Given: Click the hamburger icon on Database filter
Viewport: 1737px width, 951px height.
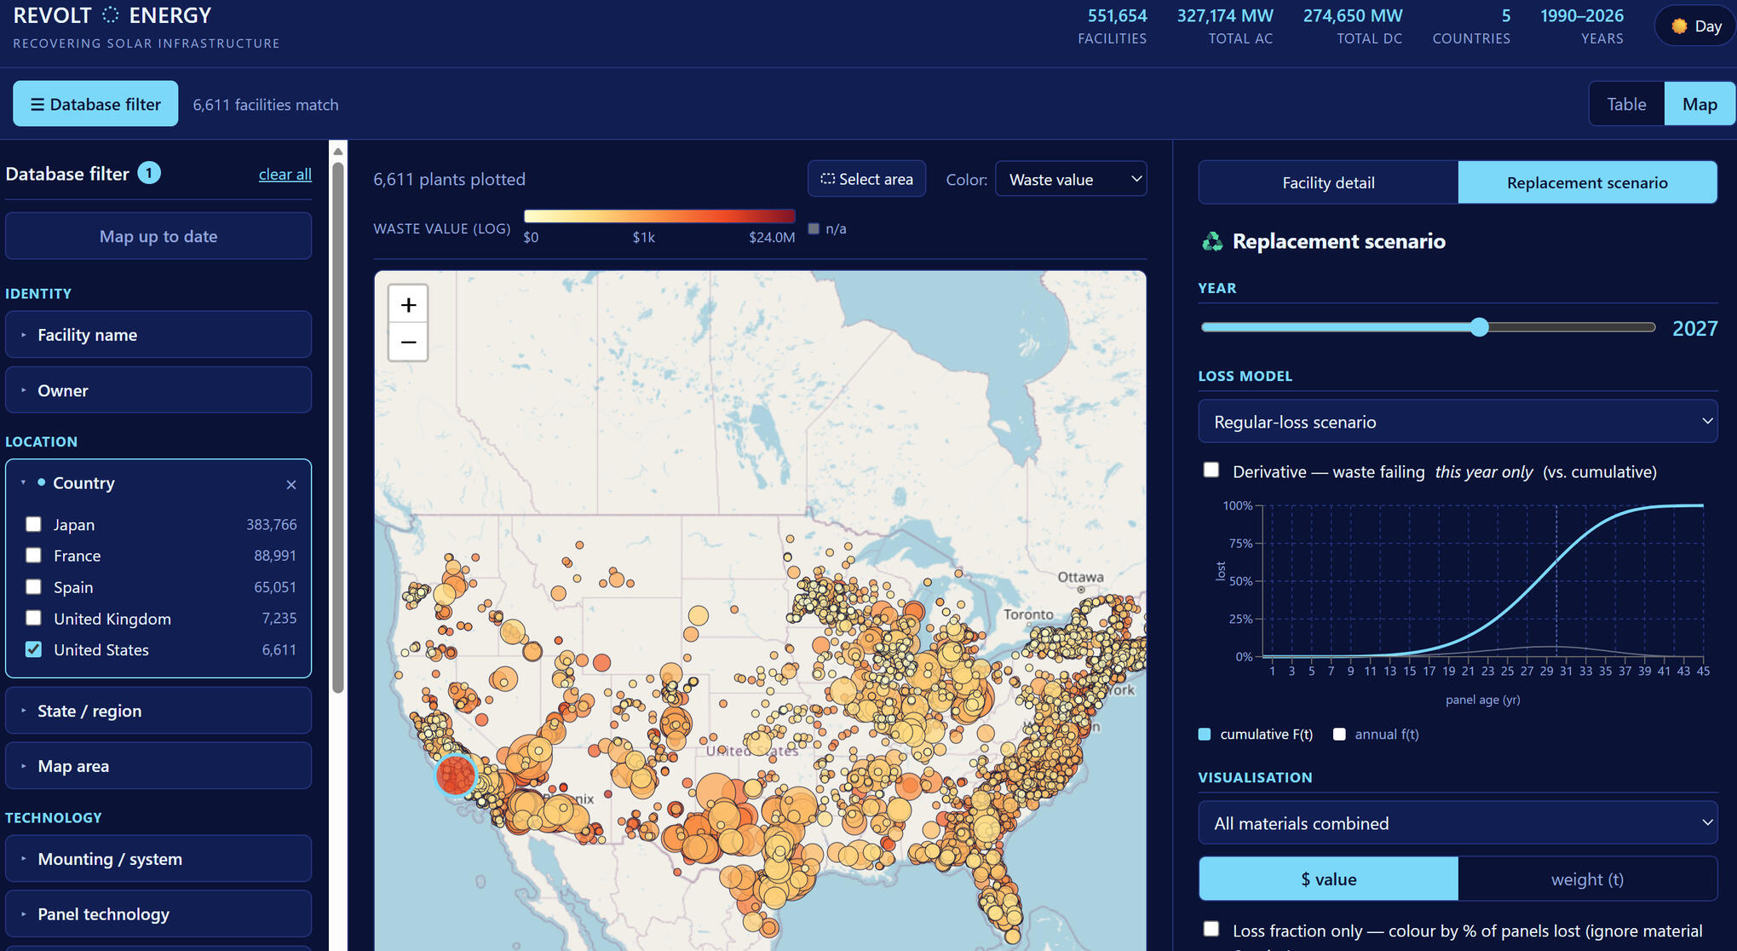Looking at the screenshot, I should [x=37, y=105].
